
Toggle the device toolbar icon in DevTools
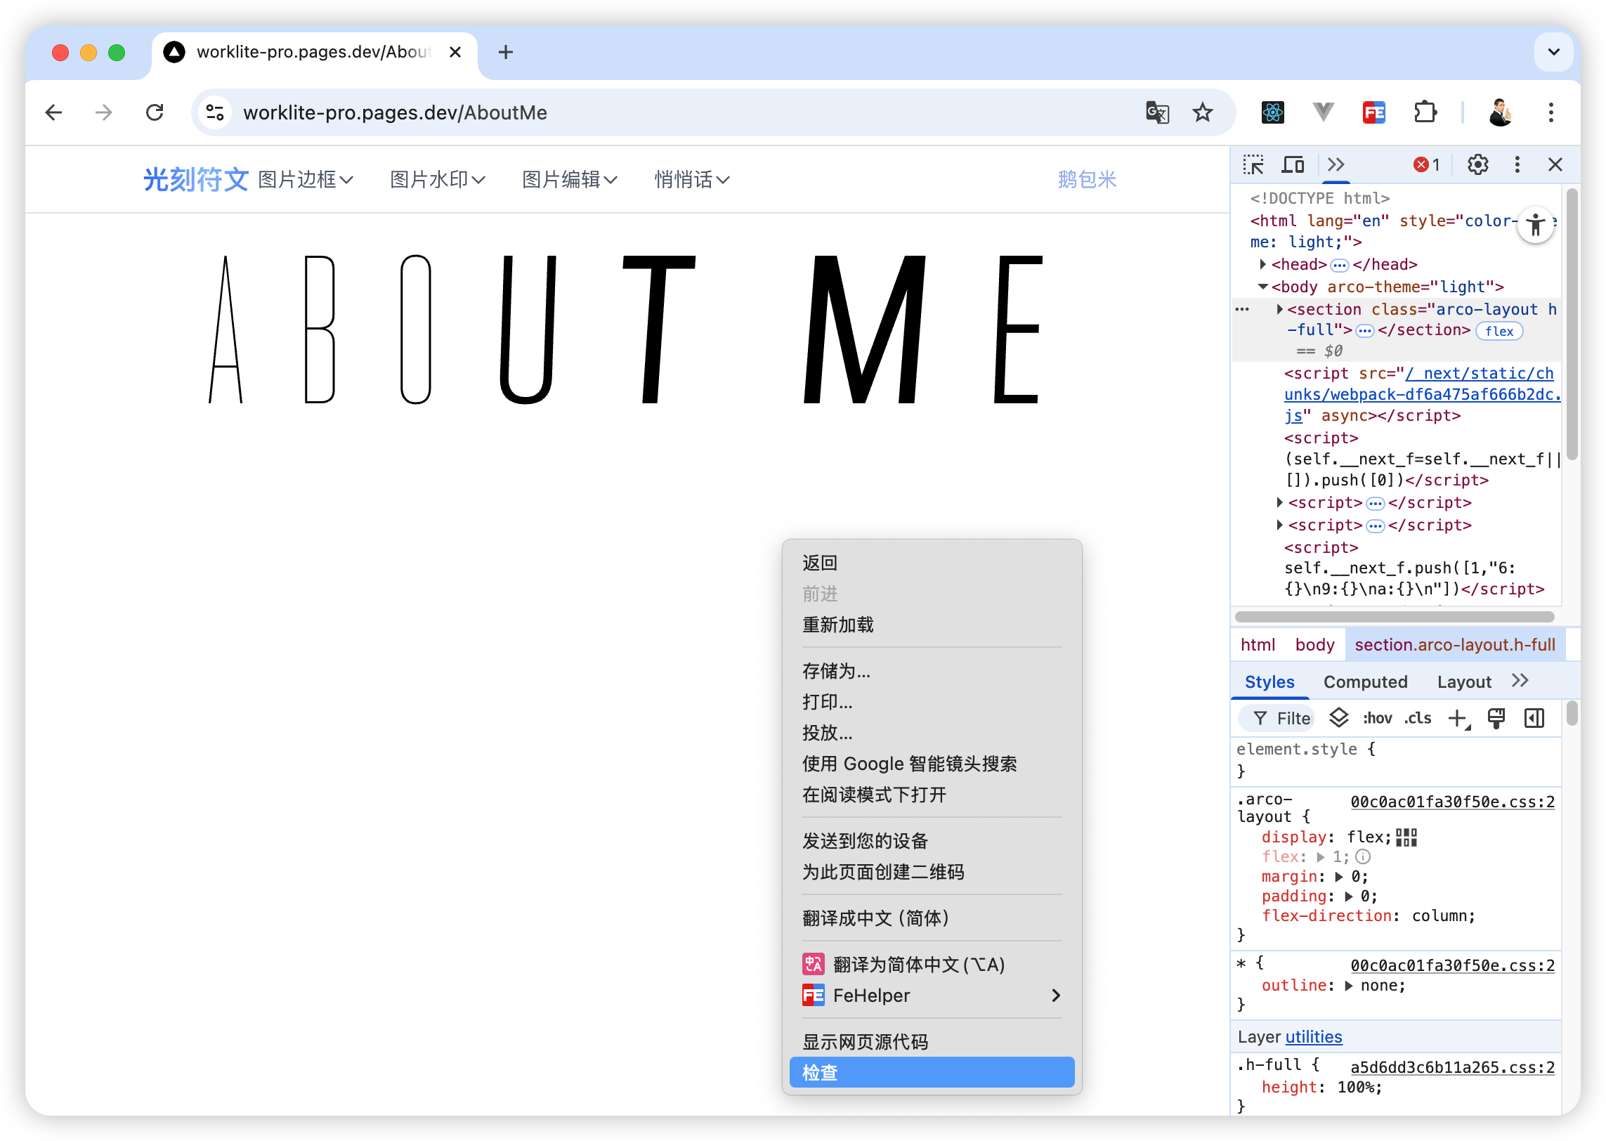tap(1293, 164)
